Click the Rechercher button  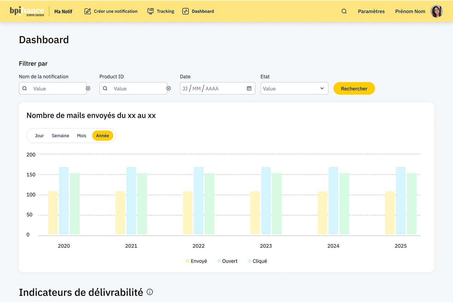point(354,88)
